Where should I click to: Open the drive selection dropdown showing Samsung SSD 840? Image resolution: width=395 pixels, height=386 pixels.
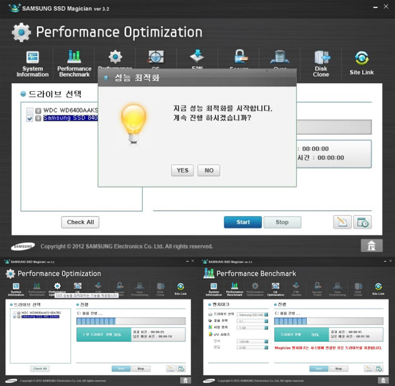[252, 315]
